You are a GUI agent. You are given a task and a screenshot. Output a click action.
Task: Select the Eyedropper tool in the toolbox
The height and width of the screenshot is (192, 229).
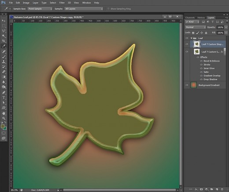4,46
